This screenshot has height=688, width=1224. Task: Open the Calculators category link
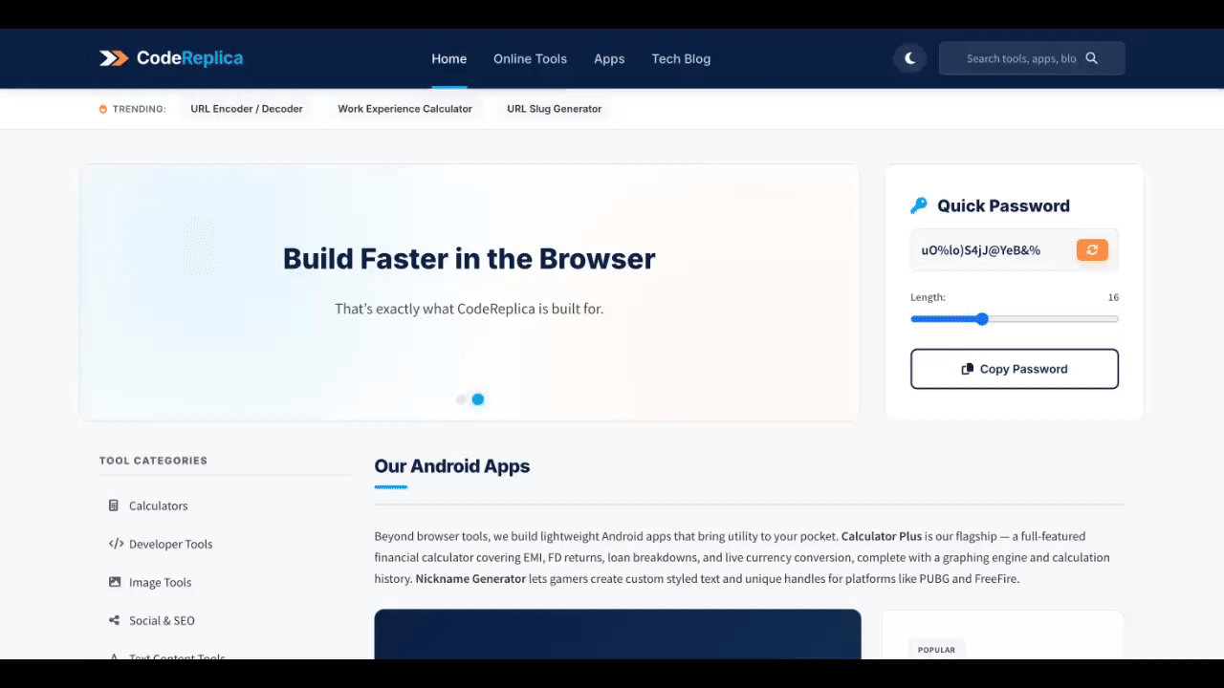159,505
